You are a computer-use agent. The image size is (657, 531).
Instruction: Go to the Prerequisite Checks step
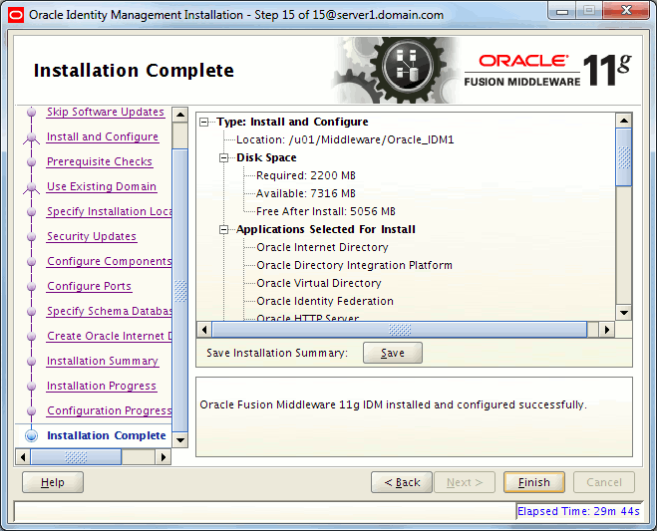click(x=100, y=161)
